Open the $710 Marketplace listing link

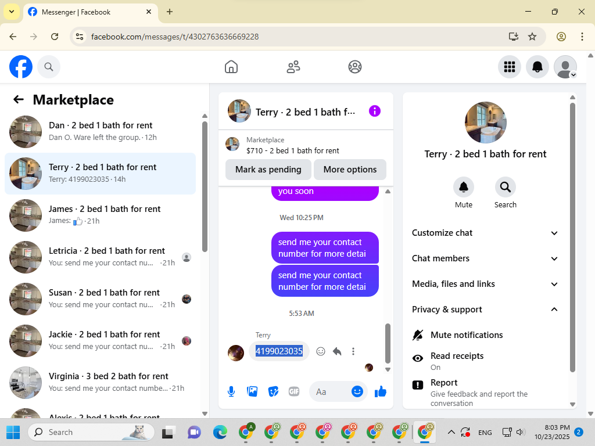tap(293, 150)
